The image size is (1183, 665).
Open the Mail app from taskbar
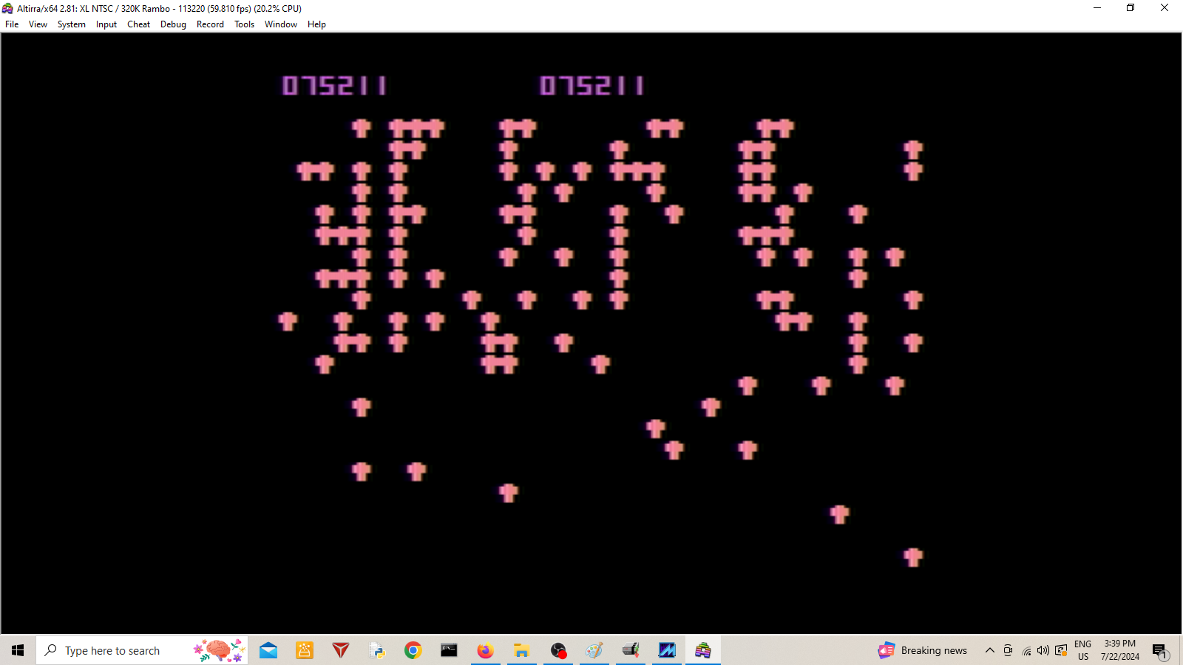[x=268, y=650]
